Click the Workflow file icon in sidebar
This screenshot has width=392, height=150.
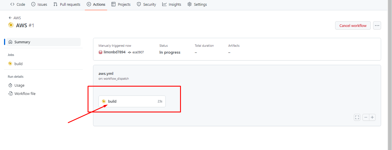click(x=10, y=93)
